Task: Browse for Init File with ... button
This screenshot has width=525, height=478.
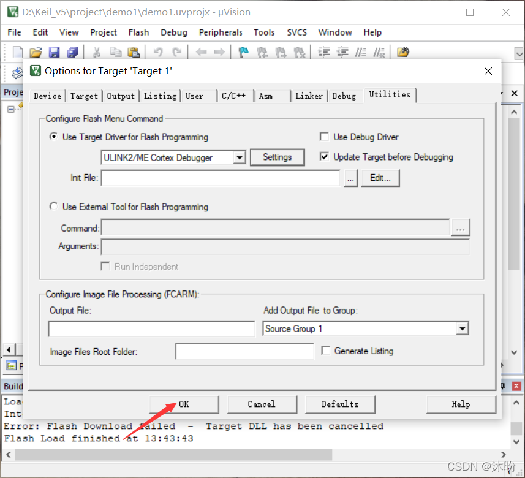Action: [x=350, y=178]
